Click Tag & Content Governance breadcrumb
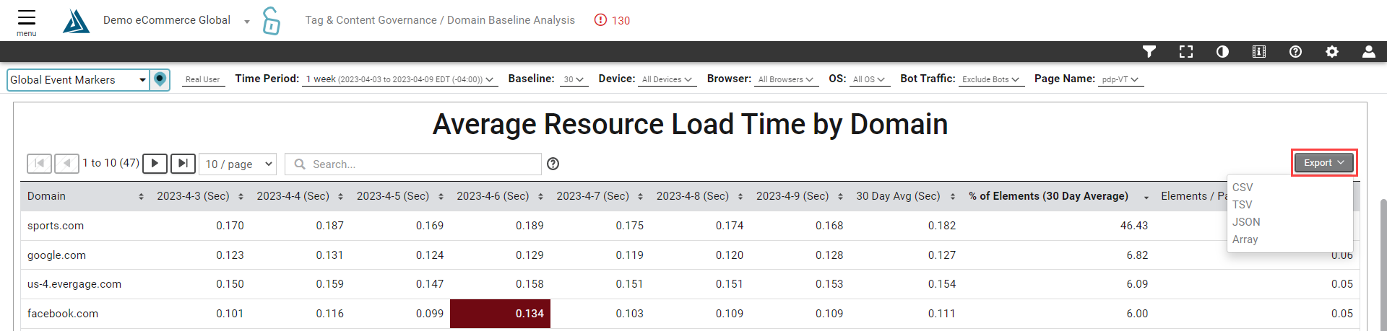1387x331 pixels. click(371, 20)
